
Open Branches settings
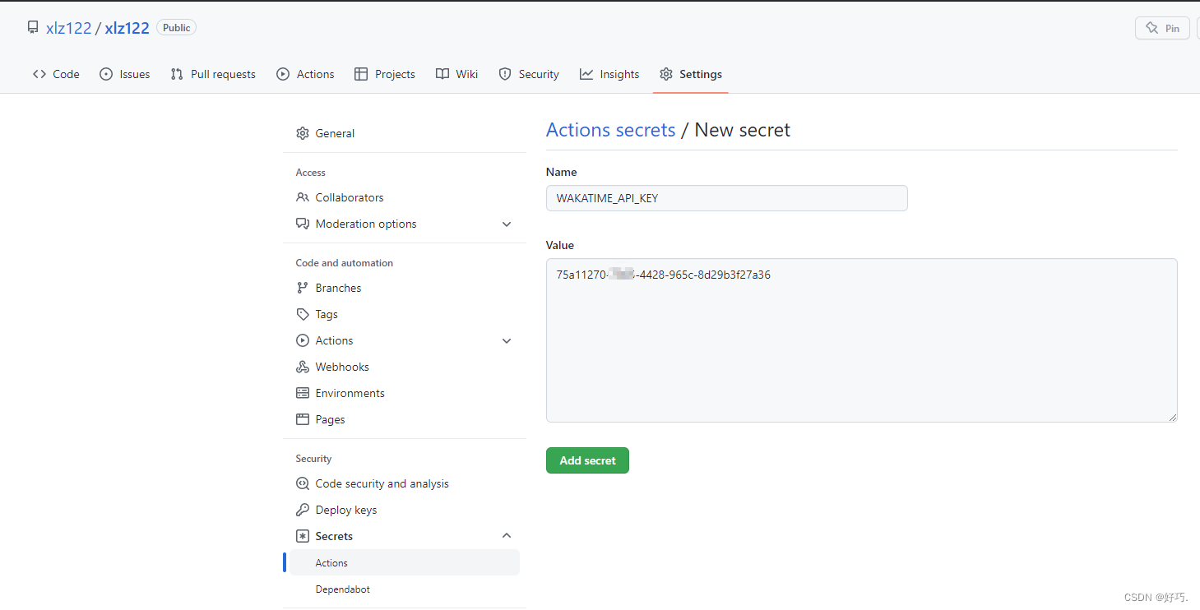tap(405, 288)
